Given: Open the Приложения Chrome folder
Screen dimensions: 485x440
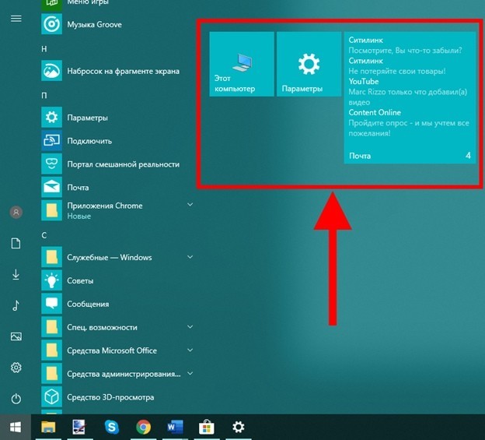Looking at the screenshot, I should [117, 210].
